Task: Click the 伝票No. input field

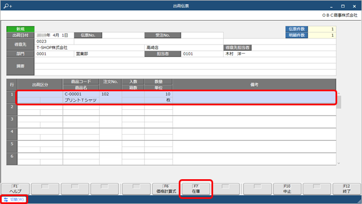Action: (x=123, y=36)
